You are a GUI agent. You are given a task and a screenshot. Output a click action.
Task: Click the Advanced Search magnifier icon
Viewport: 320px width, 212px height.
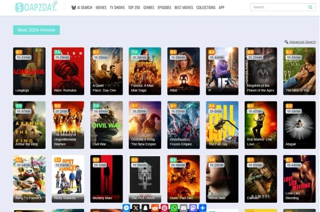[286, 42]
